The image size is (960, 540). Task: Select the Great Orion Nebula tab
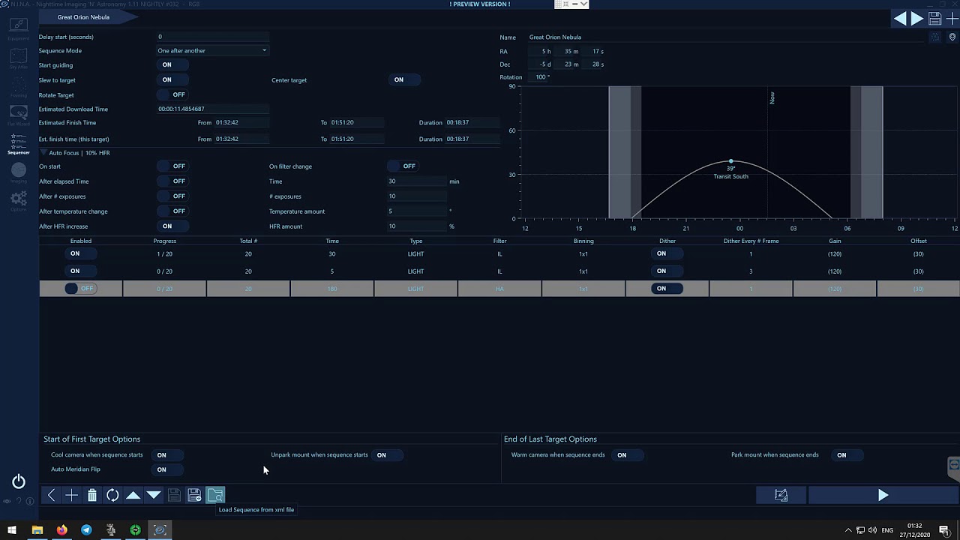(x=83, y=16)
